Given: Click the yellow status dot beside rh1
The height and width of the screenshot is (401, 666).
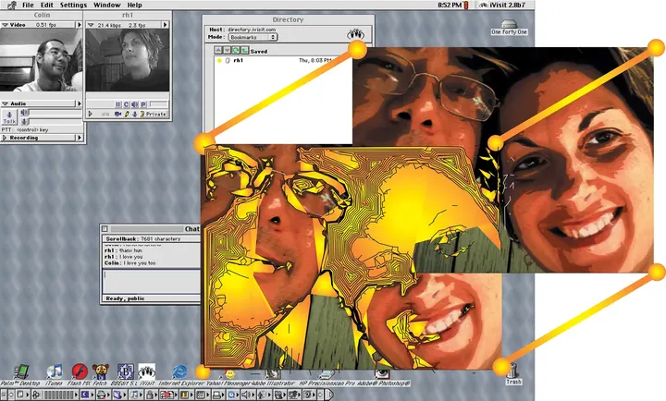Looking at the screenshot, I should coord(219,61).
